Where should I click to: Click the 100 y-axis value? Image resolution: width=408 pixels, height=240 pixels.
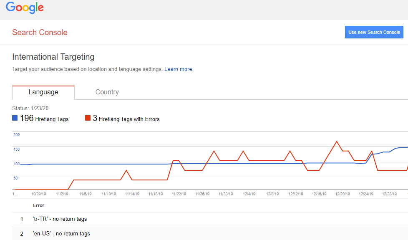pos(16,164)
